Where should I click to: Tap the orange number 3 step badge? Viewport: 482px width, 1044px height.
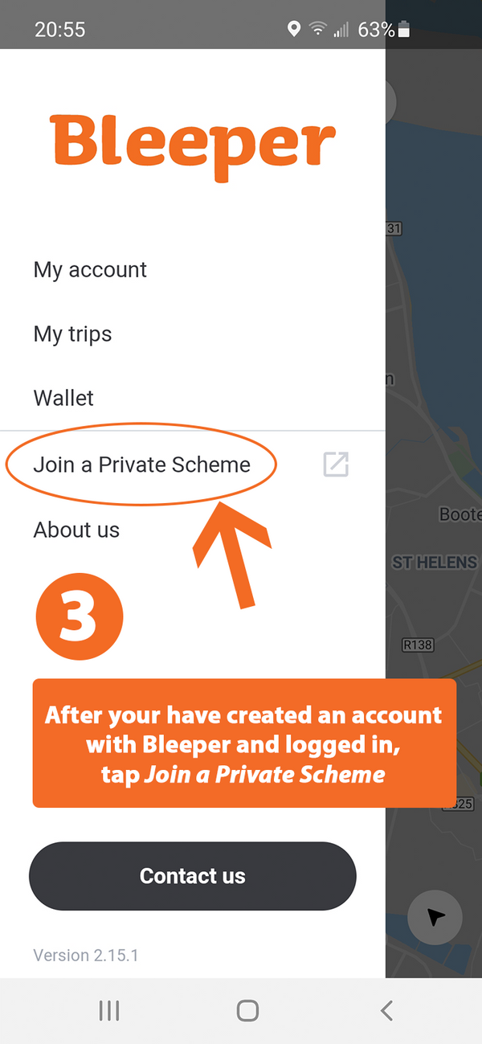click(x=80, y=617)
